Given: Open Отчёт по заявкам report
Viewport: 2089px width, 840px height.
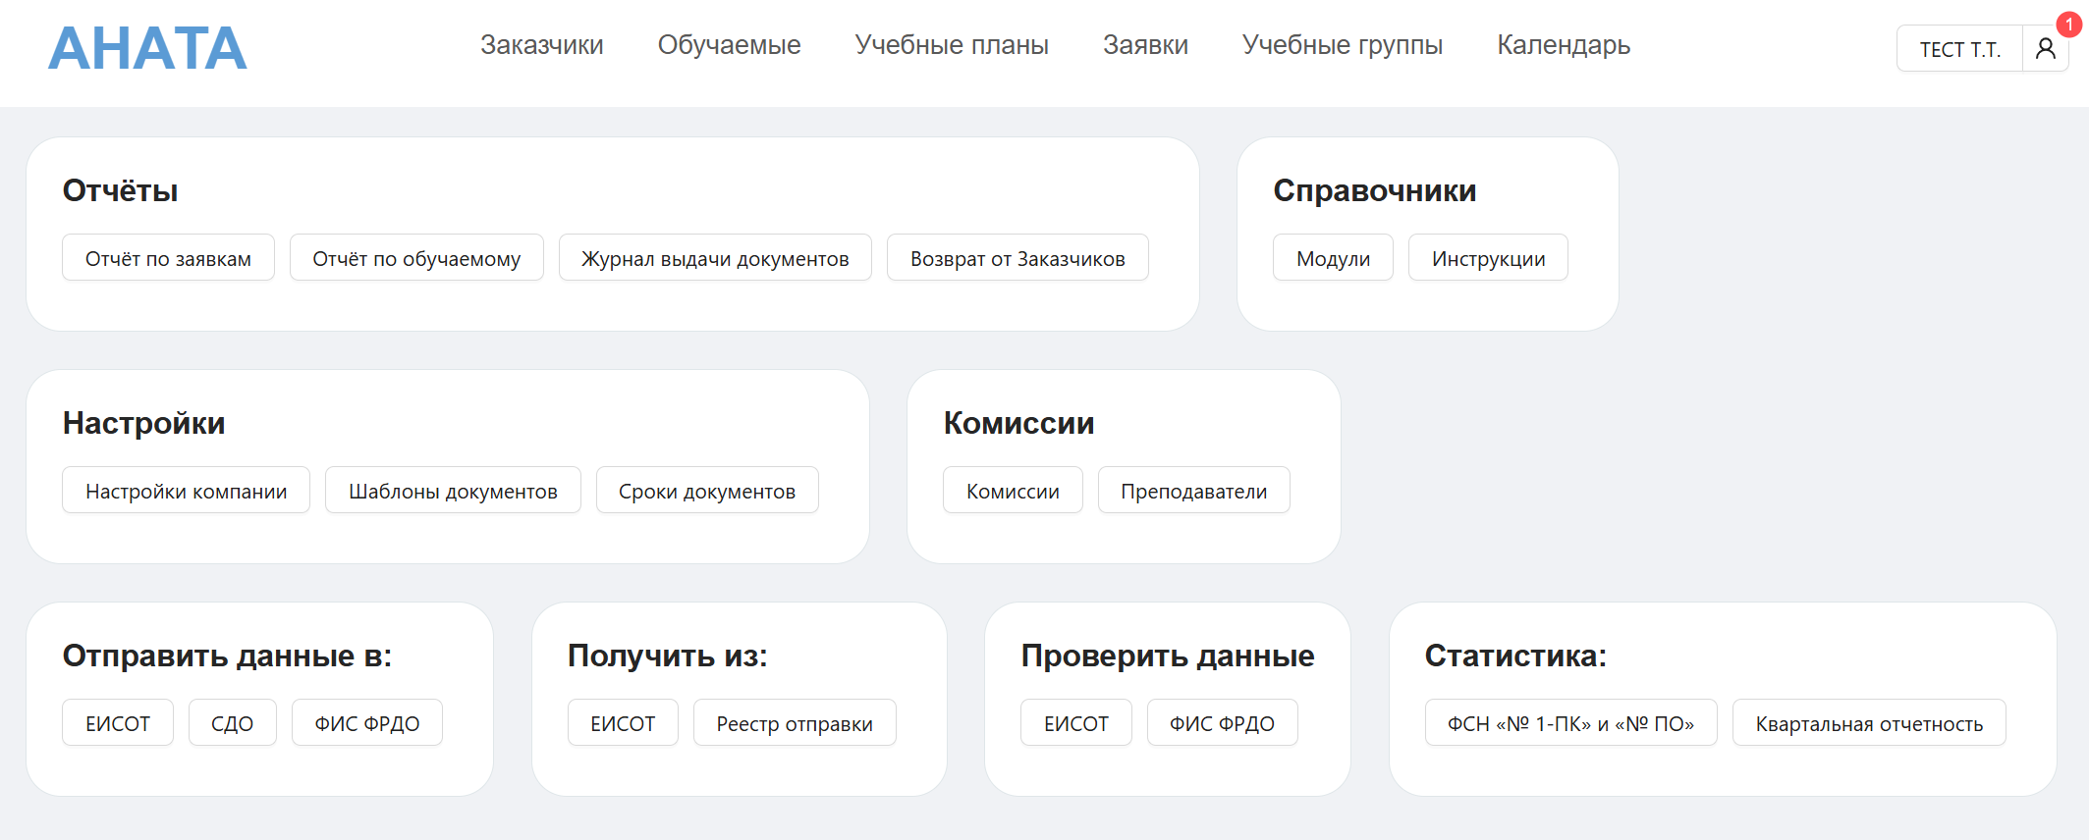Looking at the screenshot, I should click(168, 258).
